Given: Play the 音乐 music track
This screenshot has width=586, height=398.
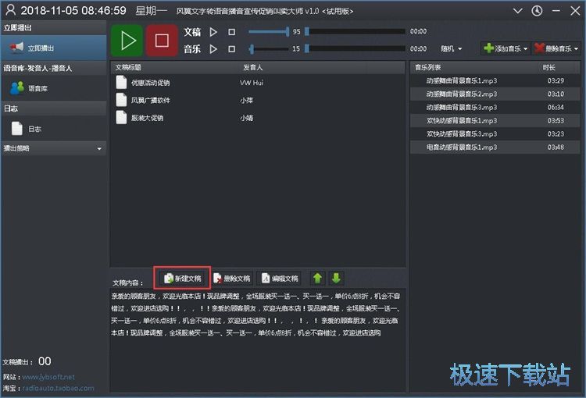Looking at the screenshot, I should 213,49.
